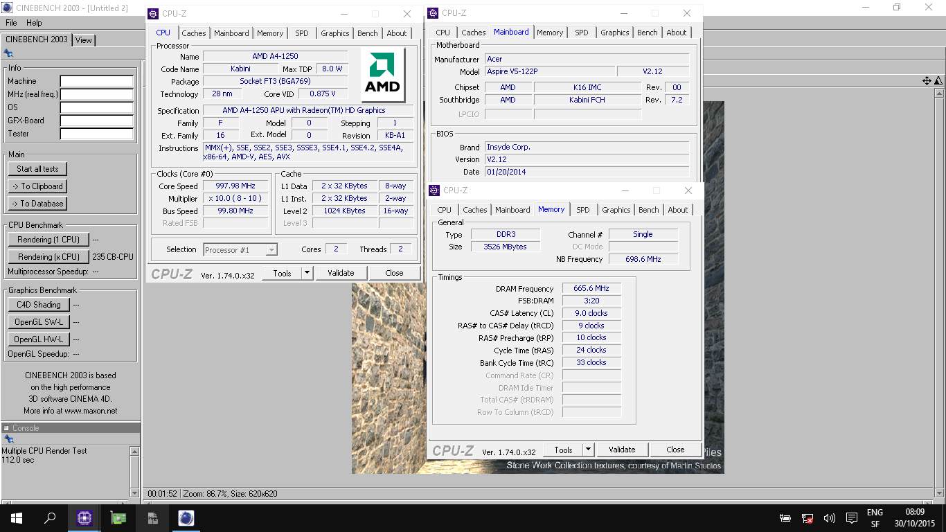The width and height of the screenshot is (946, 532).
Task: Open Memory tab in CPU-Z processor window
Action: 270,33
